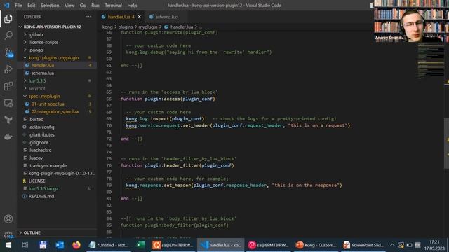
Task: Open the Manage gear icon
Action: point(8,235)
